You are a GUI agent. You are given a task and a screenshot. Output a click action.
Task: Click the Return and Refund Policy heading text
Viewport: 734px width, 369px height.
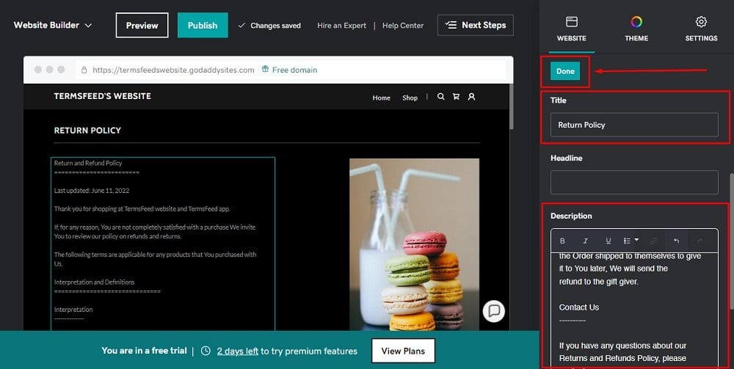point(88,163)
